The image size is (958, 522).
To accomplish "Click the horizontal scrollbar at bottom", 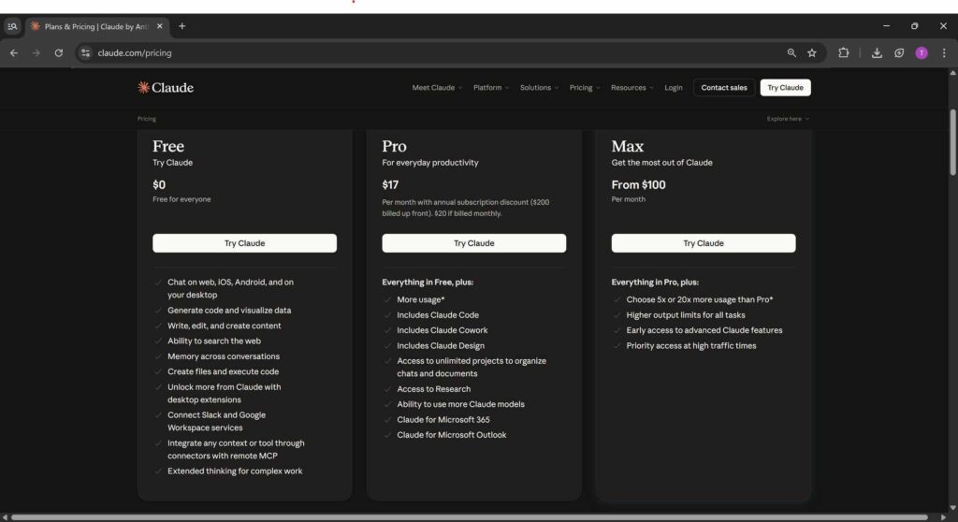I will (470, 517).
